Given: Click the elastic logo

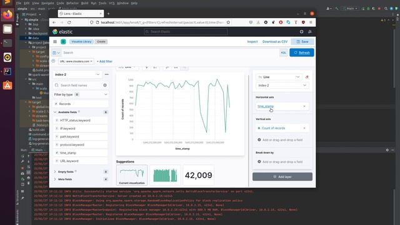Looking at the screenshot, I should [62, 32].
